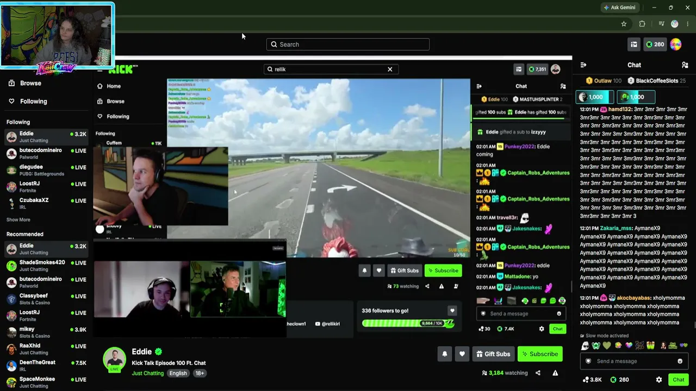
Task: Click the chat identity badge icon in message box
Action: tap(588, 361)
